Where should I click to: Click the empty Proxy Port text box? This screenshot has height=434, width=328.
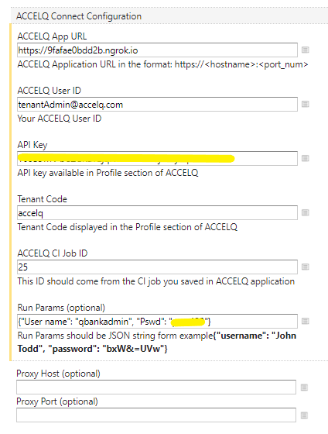click(156, 415)
